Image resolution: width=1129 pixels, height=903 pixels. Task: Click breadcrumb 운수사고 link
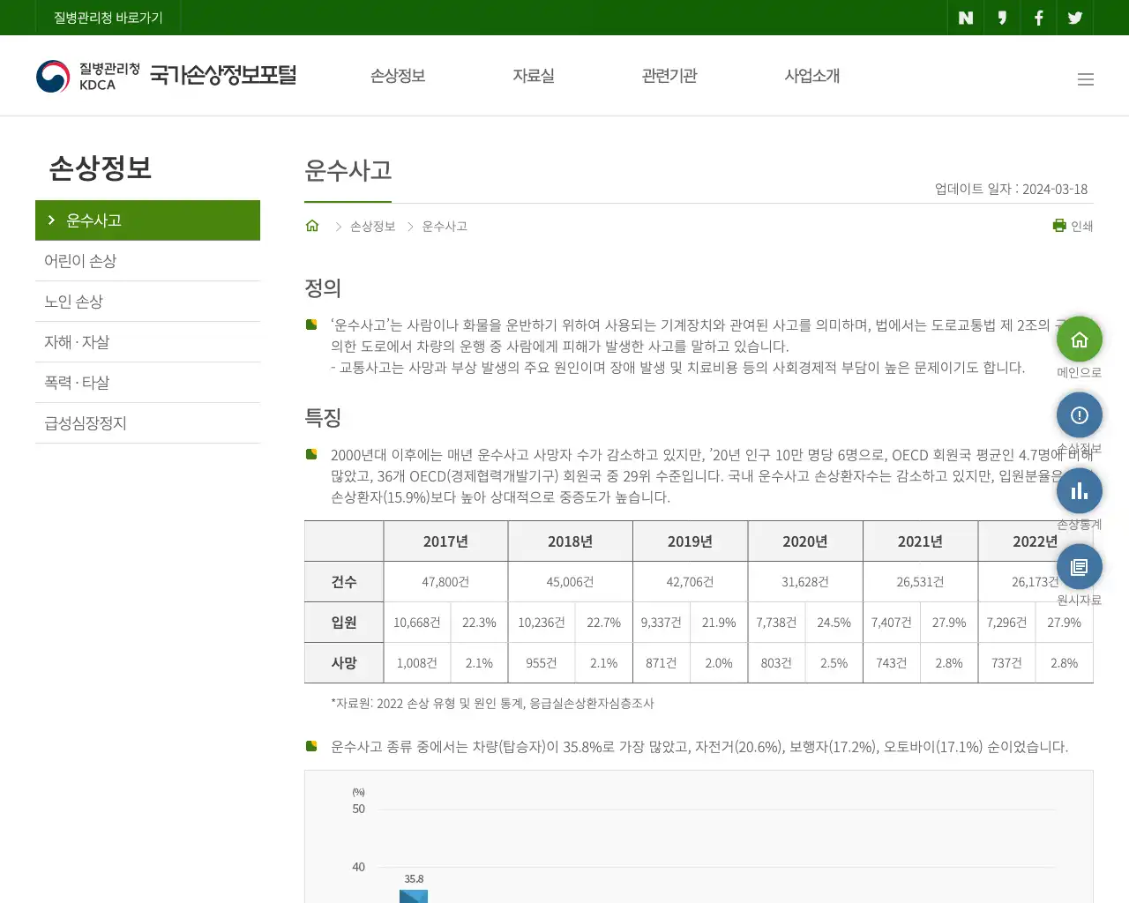[x=445, y=227]
